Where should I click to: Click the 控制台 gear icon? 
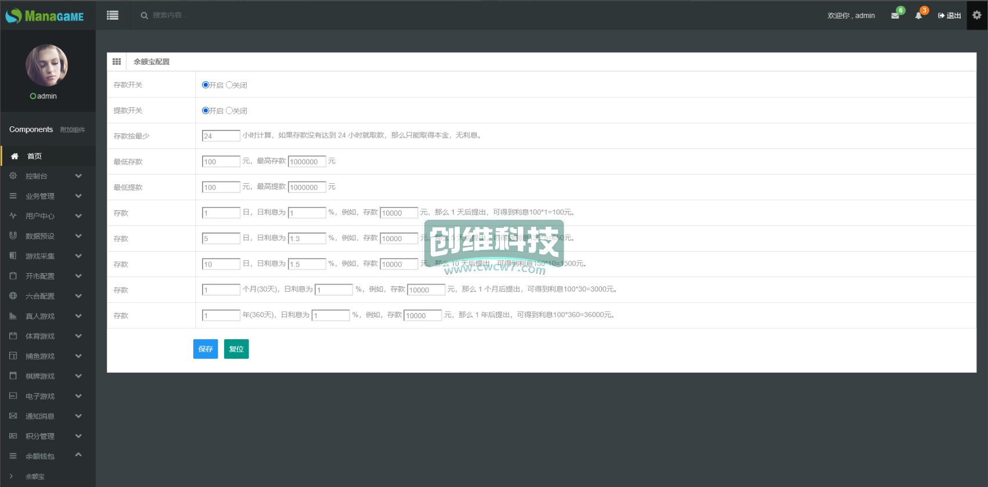tap(13, 176)
